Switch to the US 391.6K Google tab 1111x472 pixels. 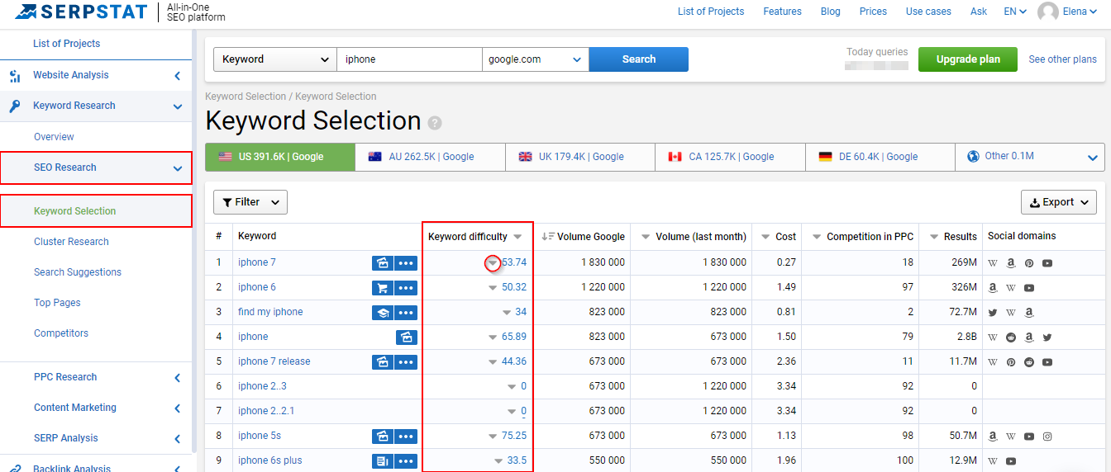pos(280,157)
